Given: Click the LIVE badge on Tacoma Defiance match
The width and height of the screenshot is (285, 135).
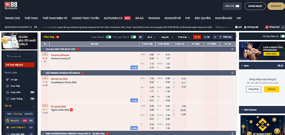Looking at the screenshot, I should pyautogui.click(x=45, y=54).
